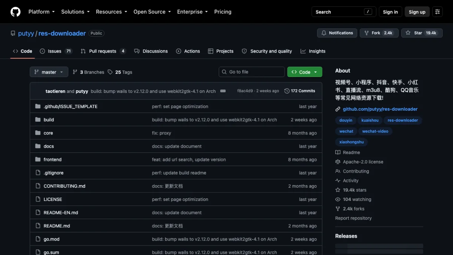Switch to the Code tab

click(x=23, y=51)
